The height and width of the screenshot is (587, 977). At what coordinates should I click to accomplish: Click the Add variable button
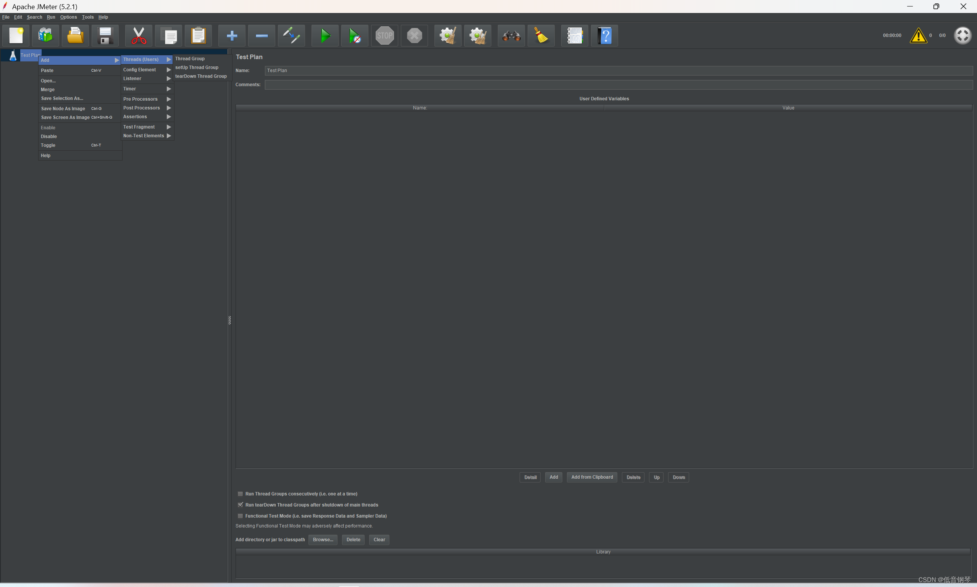[553, 477]
